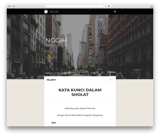Click the red close window button
Screen dimensions: 160x136
pos(9,6)
